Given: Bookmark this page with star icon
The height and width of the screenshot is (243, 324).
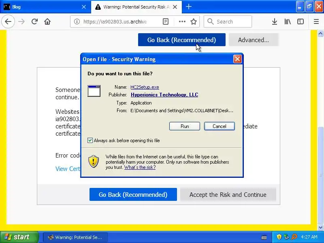Looking at the screenshot, I should click(x=194, y=21).
